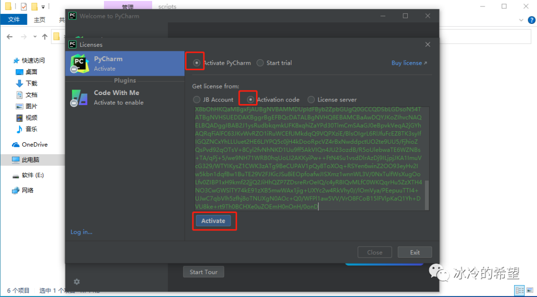This screenshot has height=297, width=537.
Task: Click the Activate button
Action: point(213,221)
